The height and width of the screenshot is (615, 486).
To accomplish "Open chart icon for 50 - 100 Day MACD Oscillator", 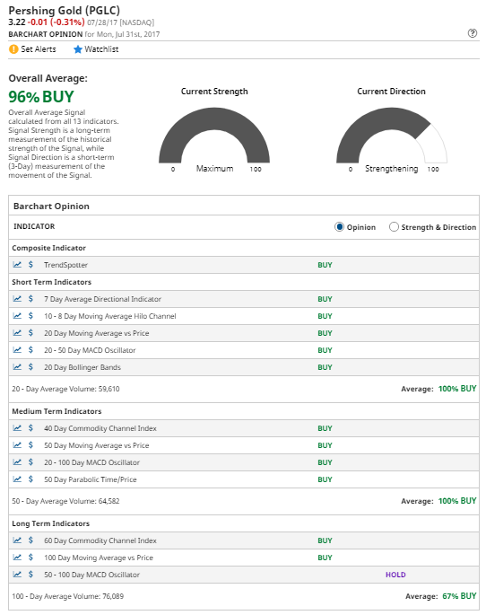I will point(17,575).
